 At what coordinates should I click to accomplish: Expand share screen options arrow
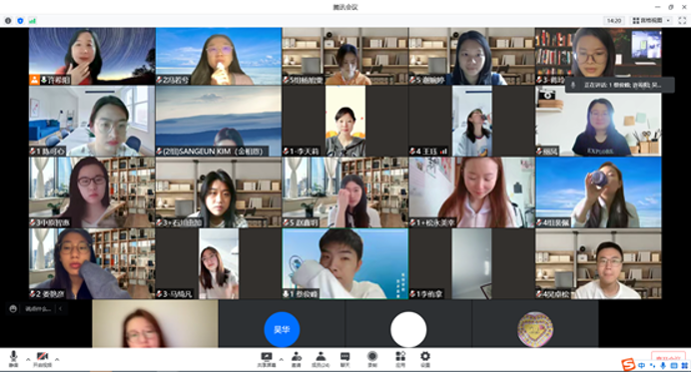(x=282, y=359)
